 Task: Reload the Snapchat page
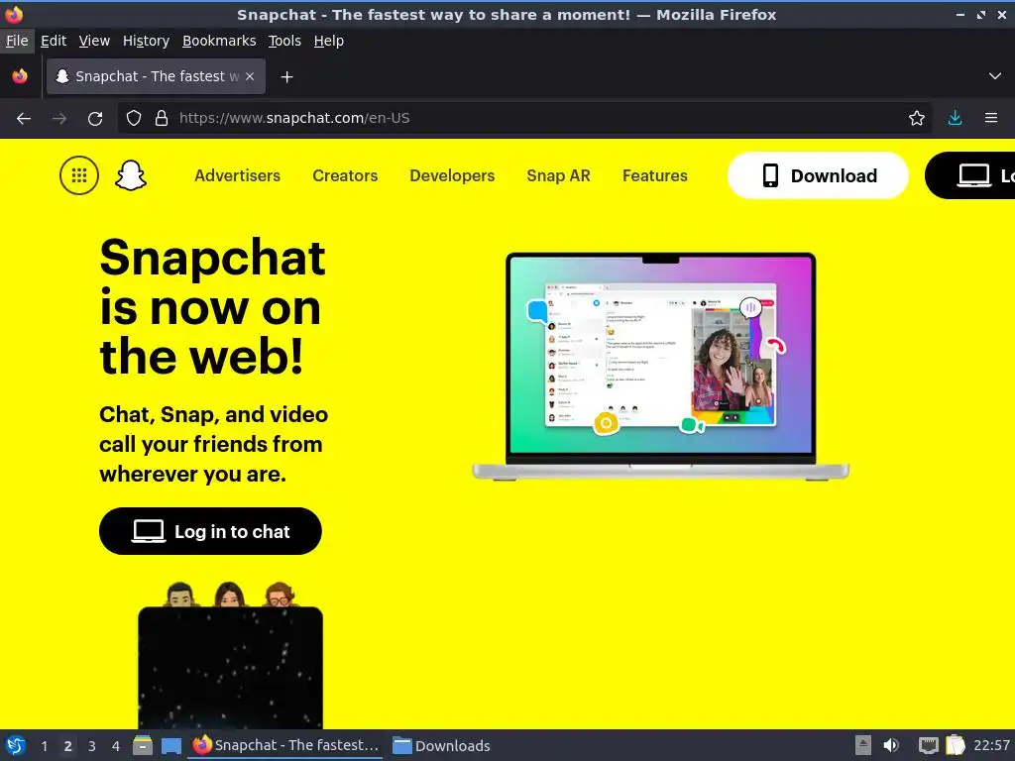pyautogui.click(x=95, y=119)
